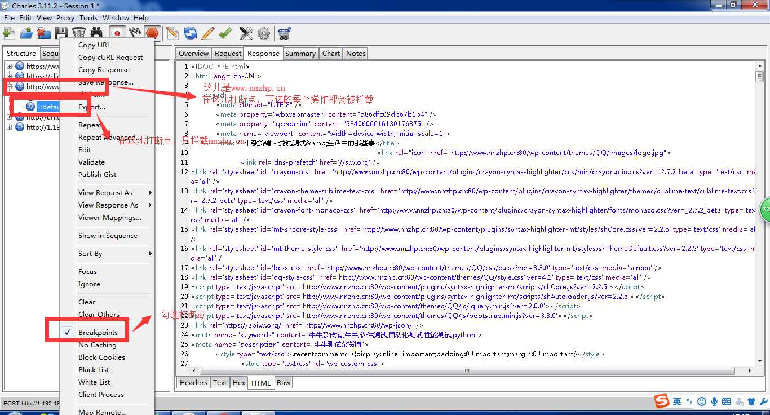Choose Copy Response menu entry
Image resolution: width=770 pixels, height=415 pixels.
[104, 69]
